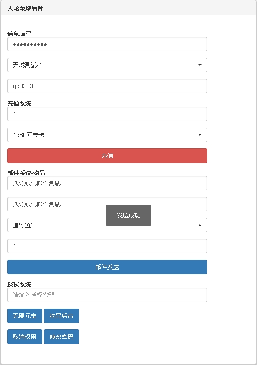Click the 取消权限 button
The image size is (257, 365).
[x=24, y=337]
